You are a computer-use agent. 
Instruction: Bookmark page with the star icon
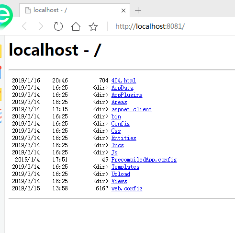coord(93,26)
